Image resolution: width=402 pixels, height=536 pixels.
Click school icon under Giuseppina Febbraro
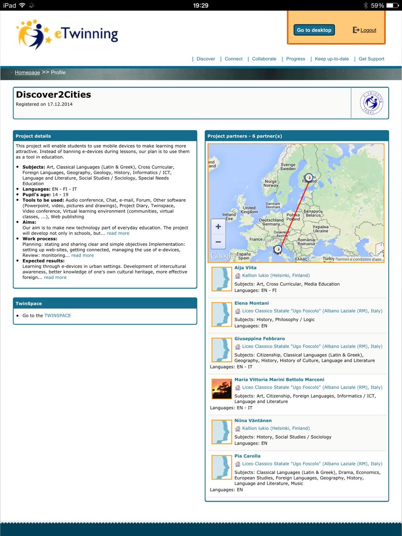coord(237,347)
